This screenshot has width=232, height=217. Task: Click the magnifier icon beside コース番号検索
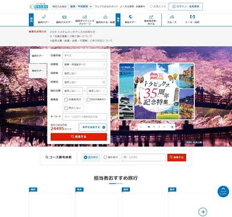pos(47,157)
